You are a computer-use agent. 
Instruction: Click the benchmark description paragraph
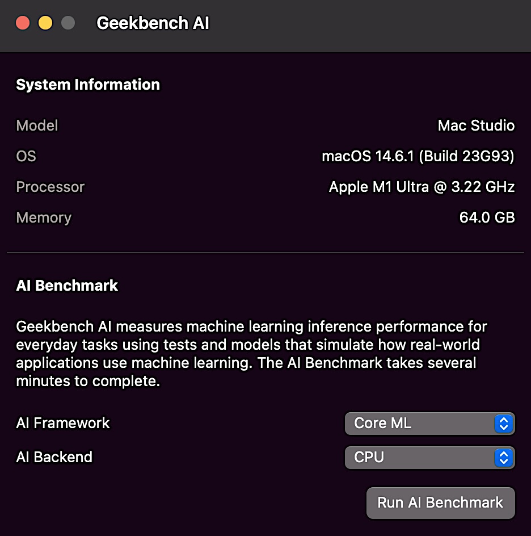coord(252,354)
